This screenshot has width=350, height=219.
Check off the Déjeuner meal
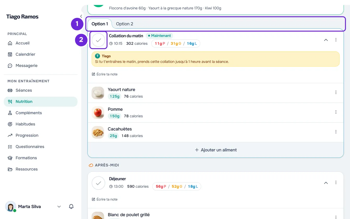pos(98,183)
